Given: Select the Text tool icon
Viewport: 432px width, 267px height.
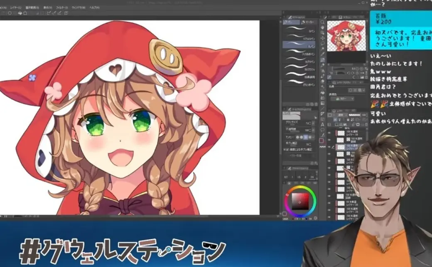Looking at the screenshot, I should point(323,124).
